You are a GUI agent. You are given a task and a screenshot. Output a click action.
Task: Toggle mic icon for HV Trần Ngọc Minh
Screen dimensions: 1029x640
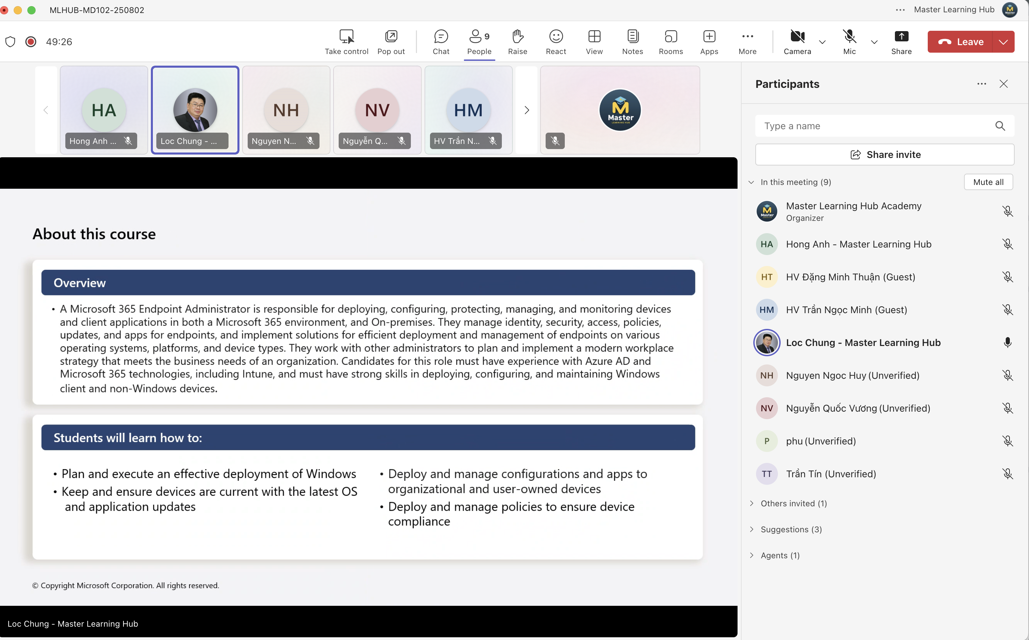[x=1008, y=310]
